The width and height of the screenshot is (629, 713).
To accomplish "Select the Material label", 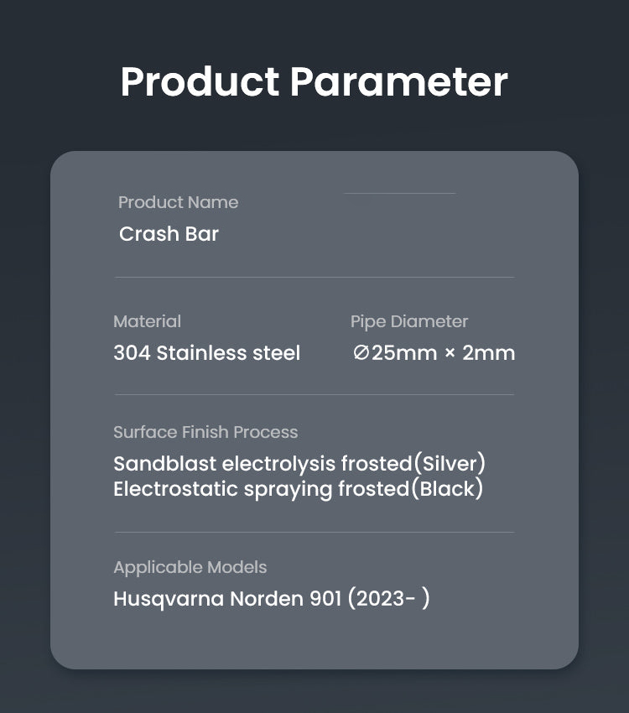I will click(147, 321).
